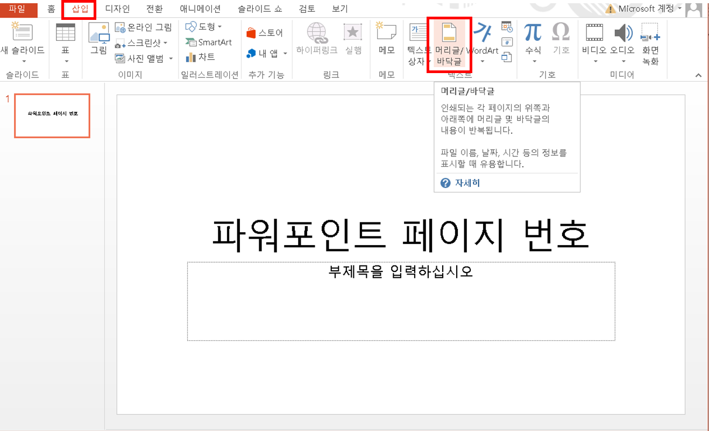This screenshot has height=431, width=709.
Task: Insert an Equation (수식) pi icon
Action: point(533,32)
